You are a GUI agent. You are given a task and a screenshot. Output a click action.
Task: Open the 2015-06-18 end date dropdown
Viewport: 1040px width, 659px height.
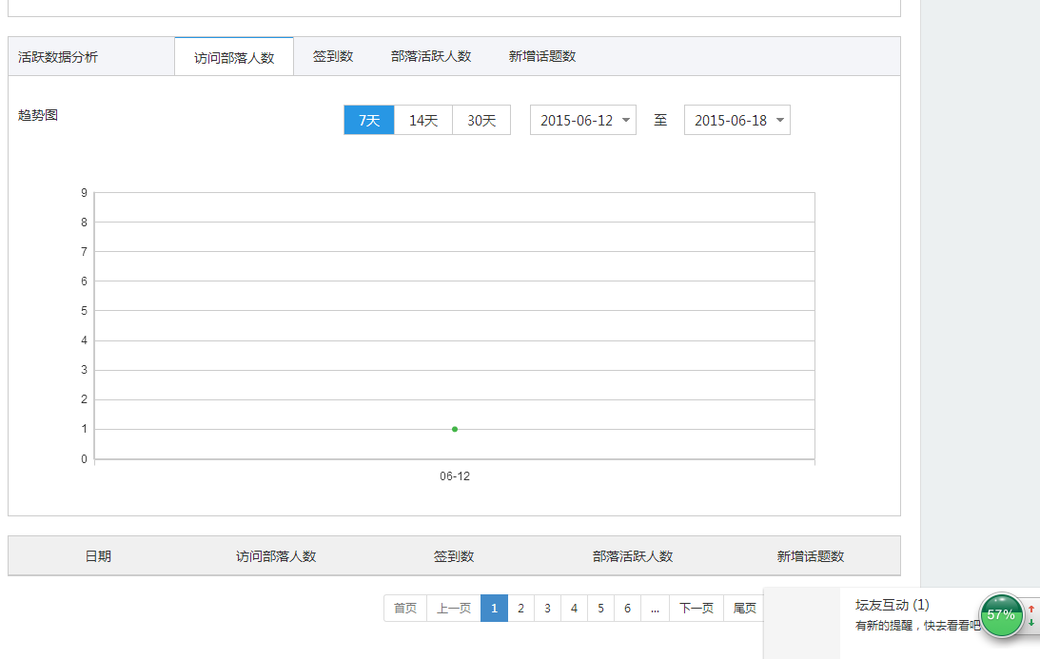[x=736, y=120]
